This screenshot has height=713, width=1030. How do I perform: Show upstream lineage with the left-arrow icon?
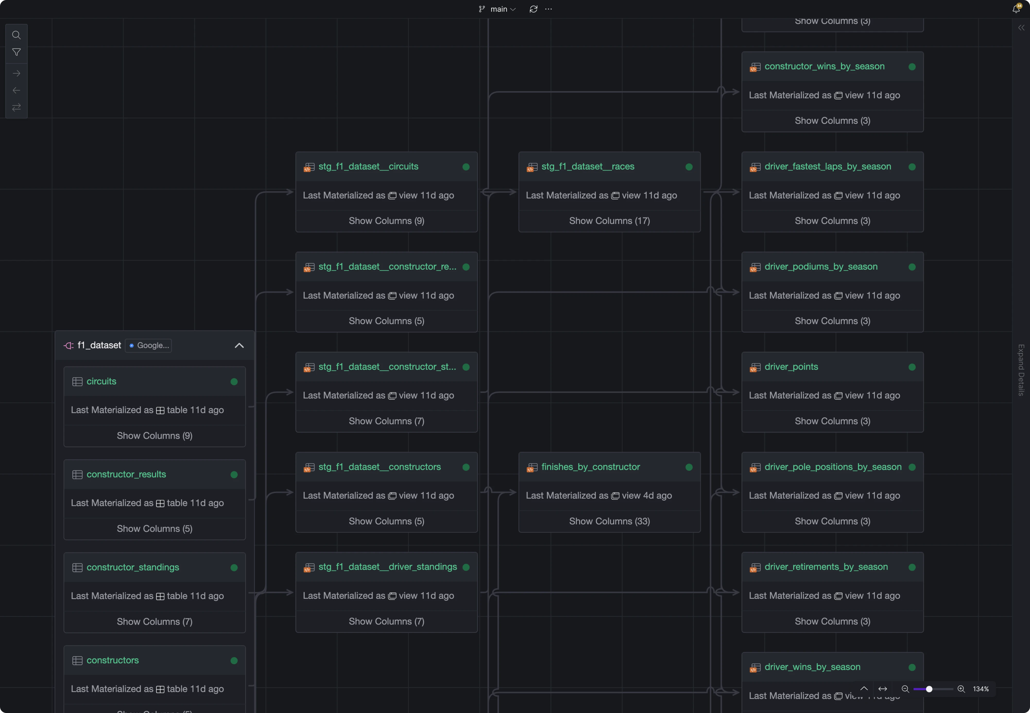click(x=16, y=90)
